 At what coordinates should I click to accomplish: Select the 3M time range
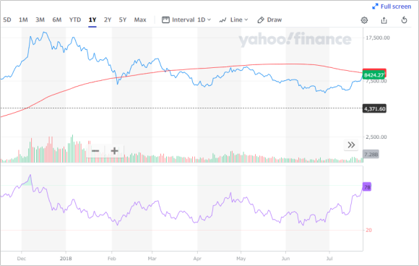coord(40,20)
